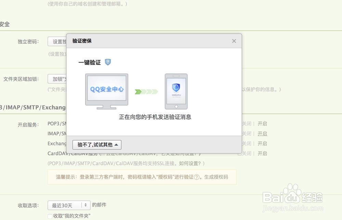Click the stepper arrows on 最近30天 selector
342x220 pixels.
85,205
